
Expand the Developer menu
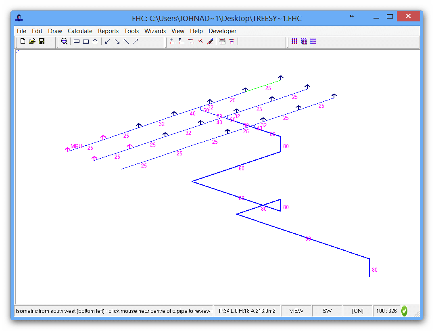tap(222, 31)
